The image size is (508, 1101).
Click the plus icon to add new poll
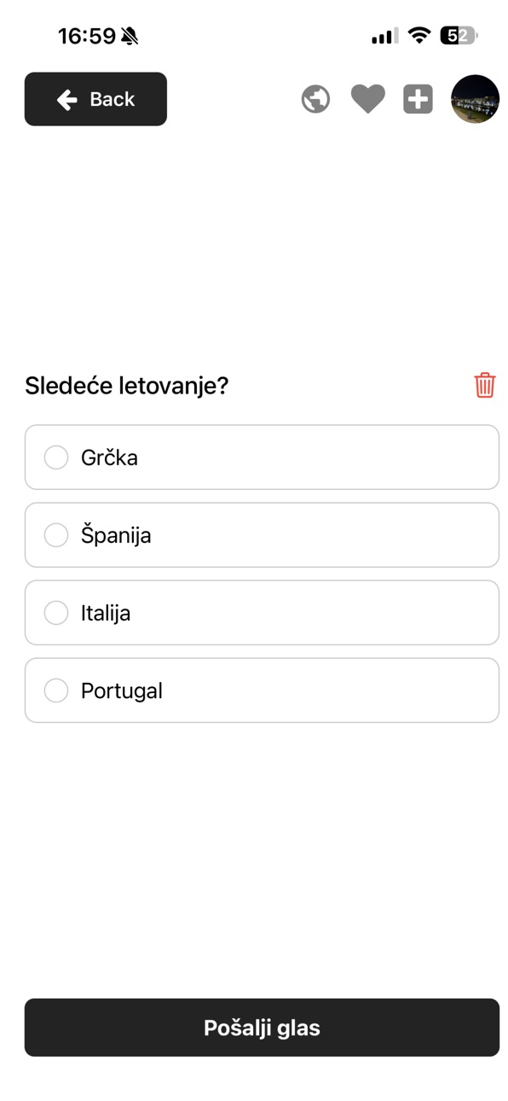tap(418, 99)
